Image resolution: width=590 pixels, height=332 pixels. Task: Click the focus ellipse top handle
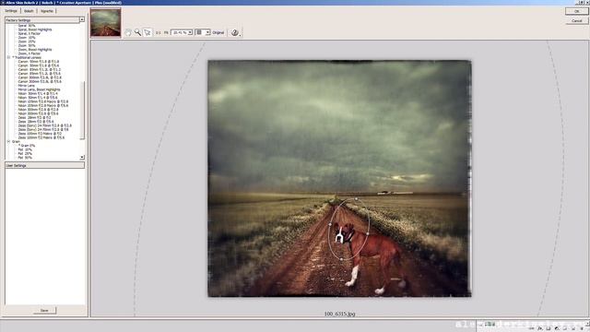coord(357,199)
